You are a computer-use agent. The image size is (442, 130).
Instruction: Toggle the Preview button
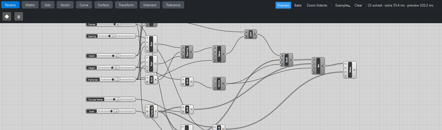[x=283, y=5]
